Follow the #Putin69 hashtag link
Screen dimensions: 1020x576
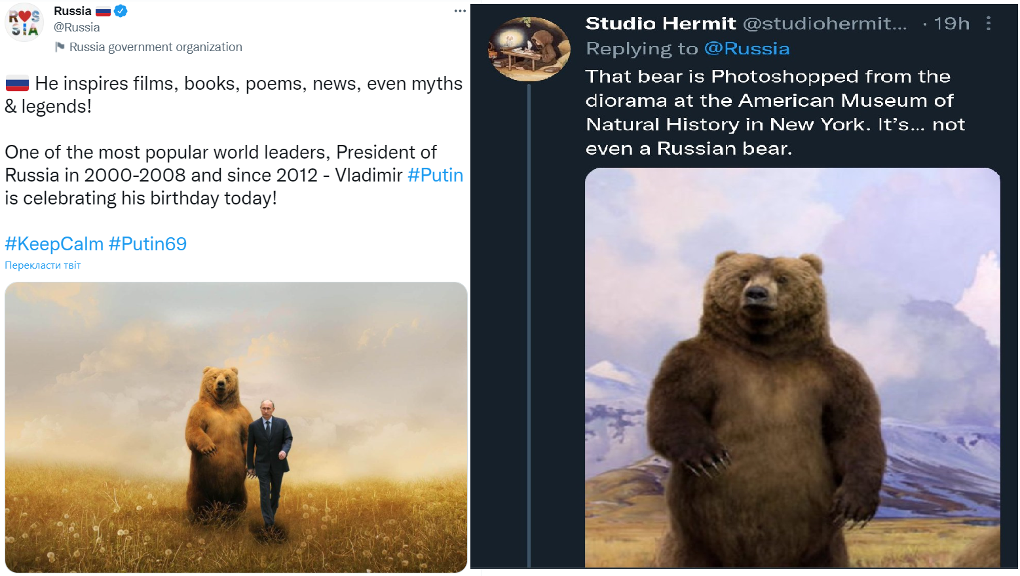click(147, 244)
